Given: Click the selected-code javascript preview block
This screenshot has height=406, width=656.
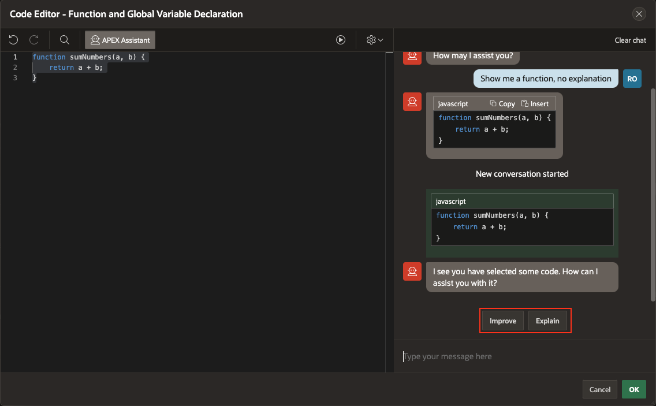Looking at the screenshot, I should click(522, 222).
